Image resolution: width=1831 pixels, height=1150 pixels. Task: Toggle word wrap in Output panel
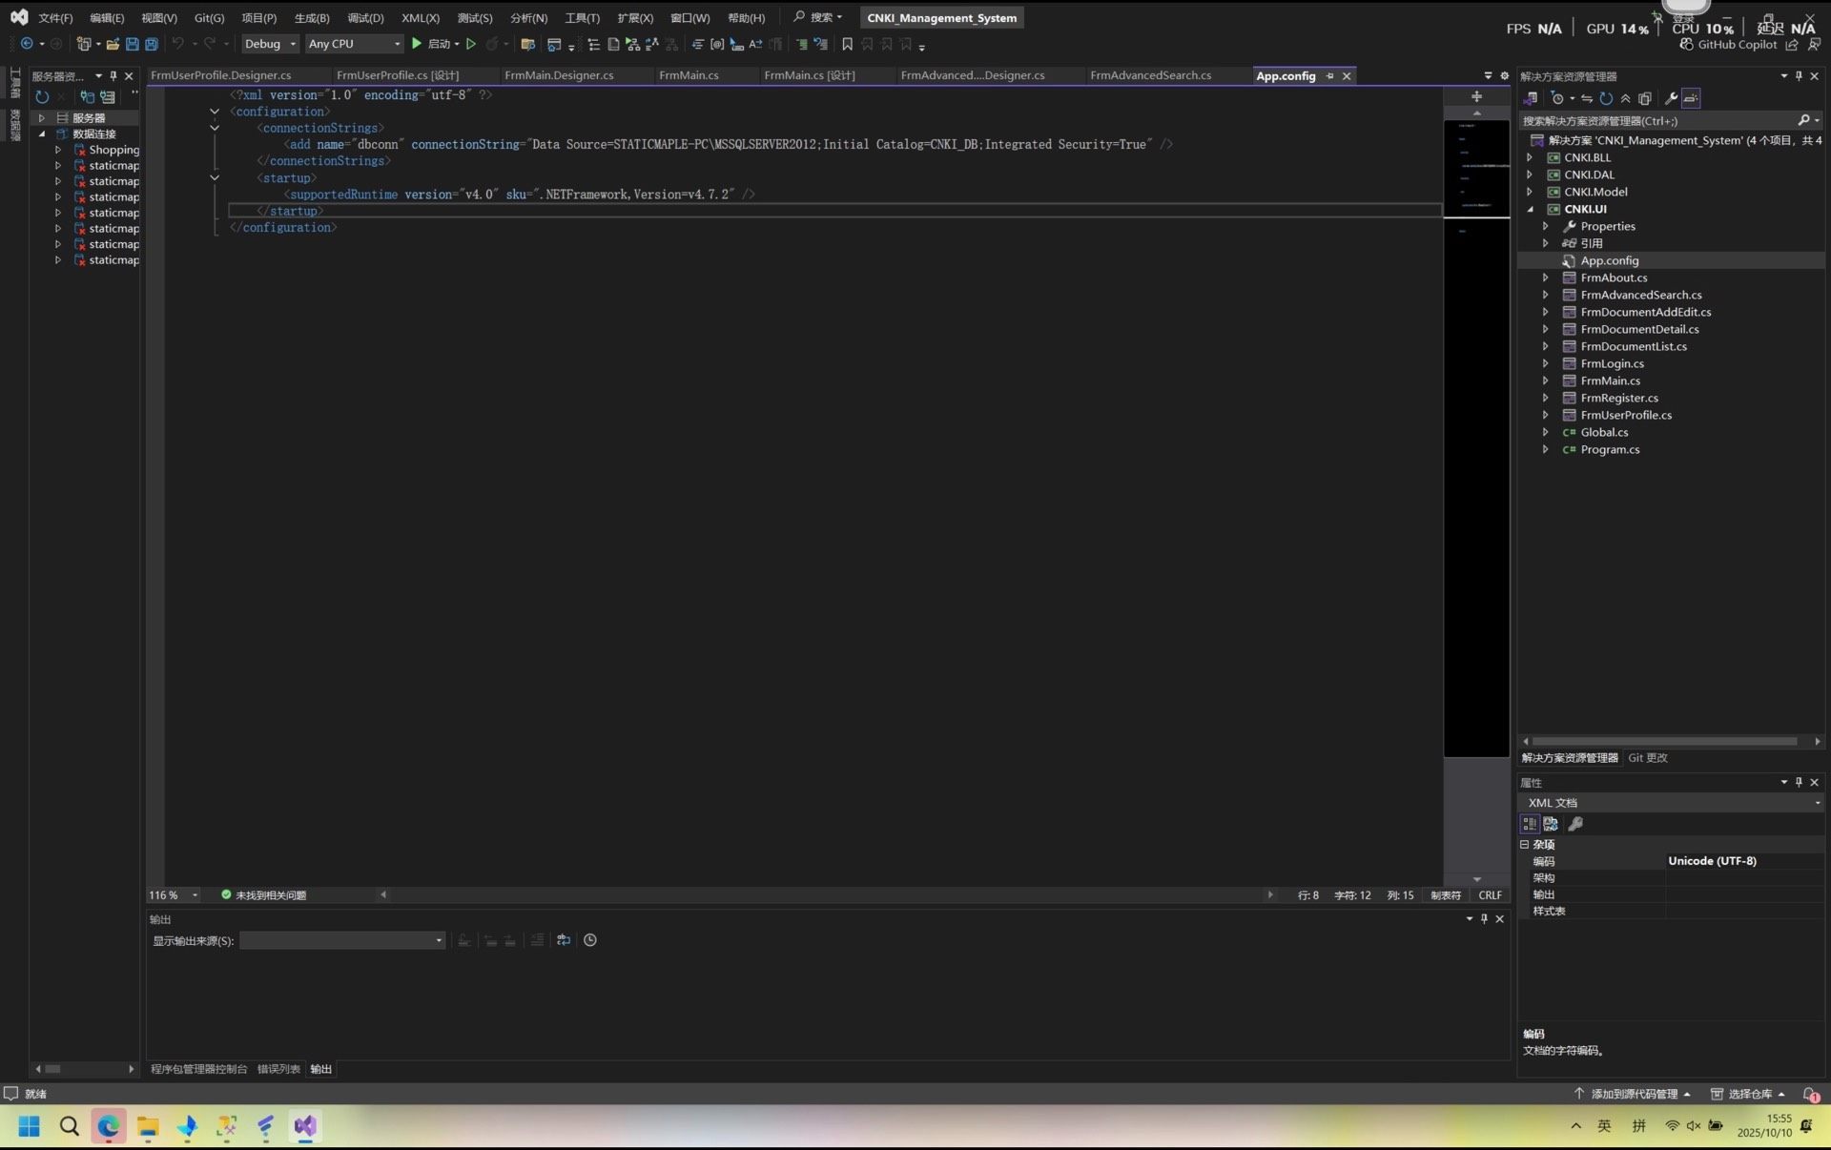coord(564,940)
